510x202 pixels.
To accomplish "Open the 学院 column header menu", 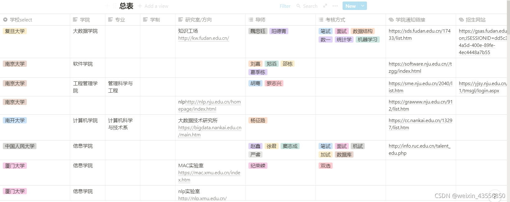I will (88, 20).
